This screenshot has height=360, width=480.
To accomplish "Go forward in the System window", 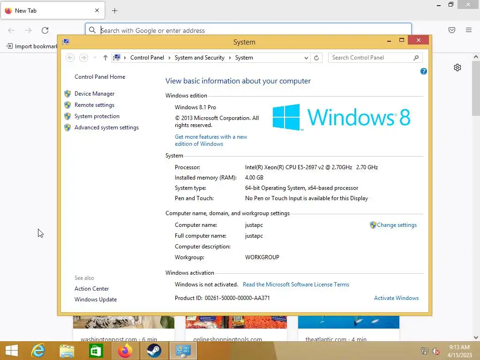I will 83,58.
